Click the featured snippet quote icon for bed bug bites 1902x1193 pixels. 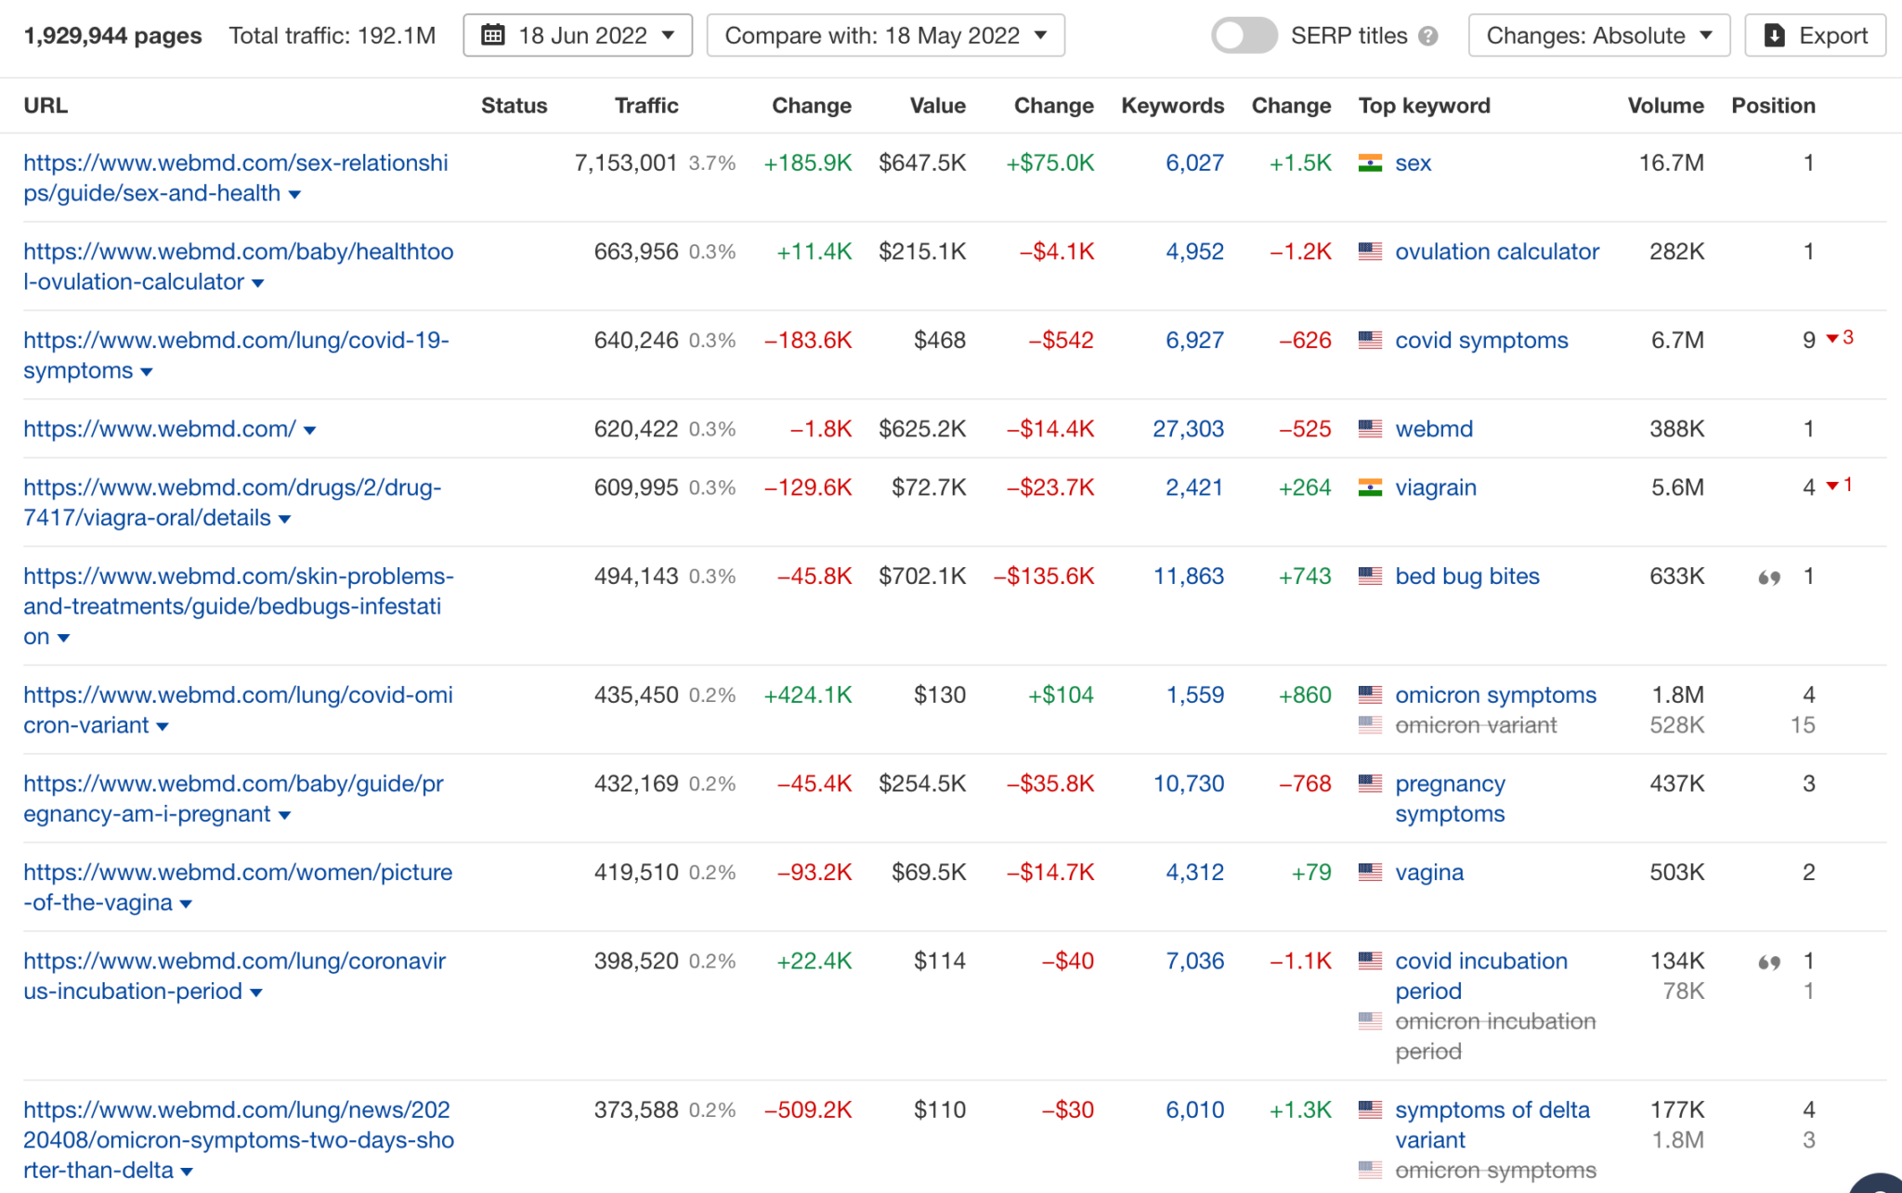tap(1769, 577)
